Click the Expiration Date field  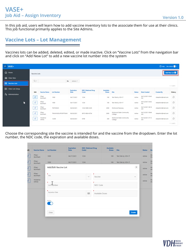(x=67, y=193)
